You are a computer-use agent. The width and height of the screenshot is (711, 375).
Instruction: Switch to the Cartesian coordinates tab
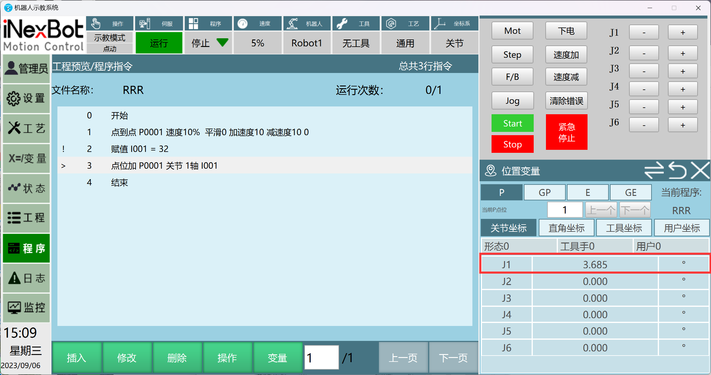coord(566,228)
